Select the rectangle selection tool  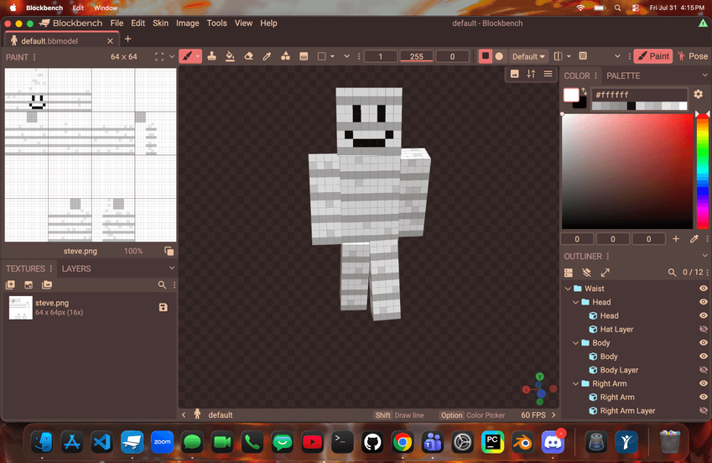tap(321, 56)
